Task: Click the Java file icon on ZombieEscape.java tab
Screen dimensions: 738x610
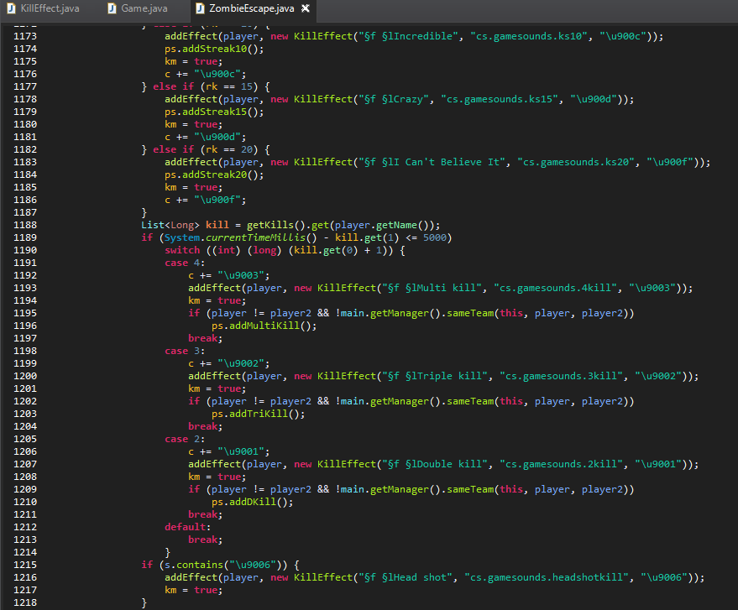Action: [x=200, y=8]
